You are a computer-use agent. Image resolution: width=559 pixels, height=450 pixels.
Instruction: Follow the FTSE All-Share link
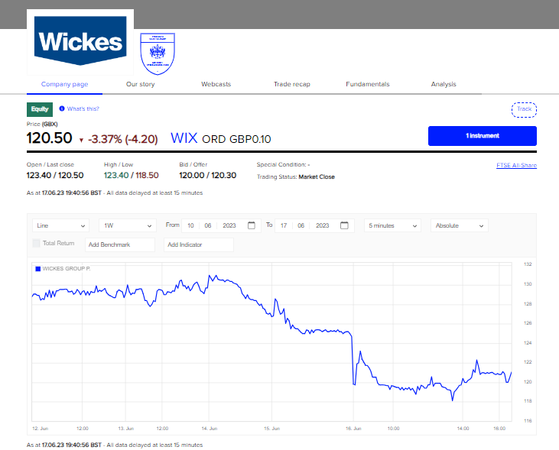point(517,165)
